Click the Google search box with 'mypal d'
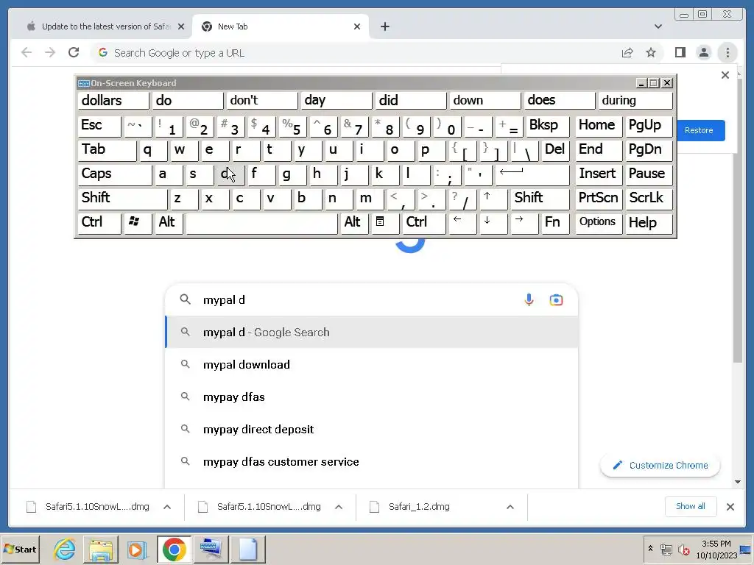 click(x=371, y=300)
